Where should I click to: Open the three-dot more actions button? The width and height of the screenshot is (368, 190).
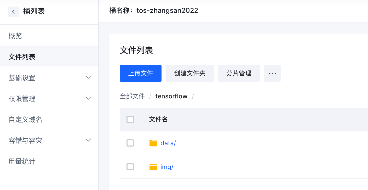point(272,73)
